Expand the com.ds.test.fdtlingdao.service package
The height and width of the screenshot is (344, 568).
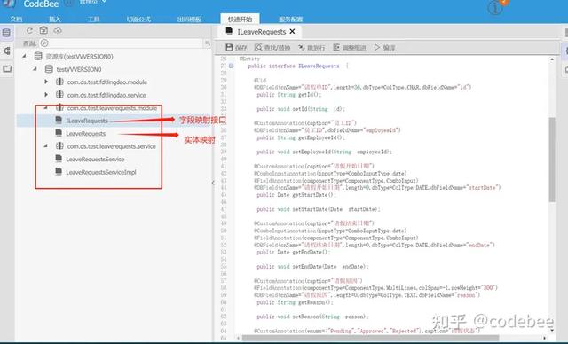pyautogui.click(x=46, y=94)
